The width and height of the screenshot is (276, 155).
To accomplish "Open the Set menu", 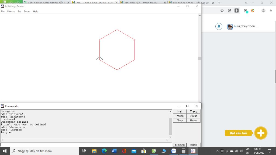I will click(19, 11).
